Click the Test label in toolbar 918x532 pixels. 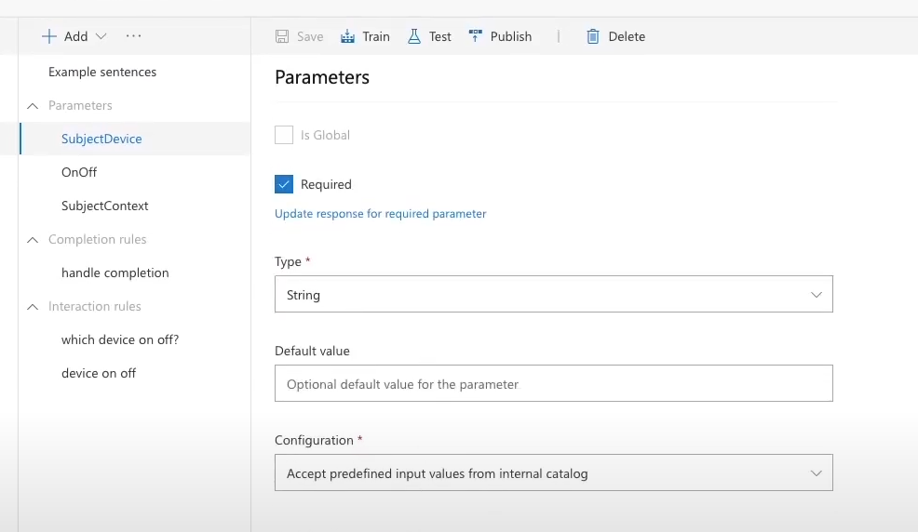click(x=439, y=36)
